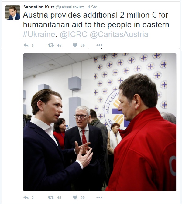This screenshot has width=182, height=206.
Task: Click the bottom heart icon near 29
Action: coord(75,197)
